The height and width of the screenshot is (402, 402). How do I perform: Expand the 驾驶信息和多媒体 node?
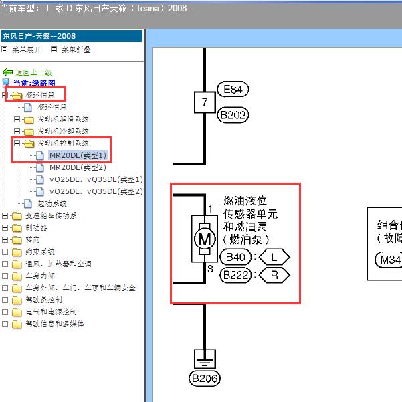(x=5, y=324)
